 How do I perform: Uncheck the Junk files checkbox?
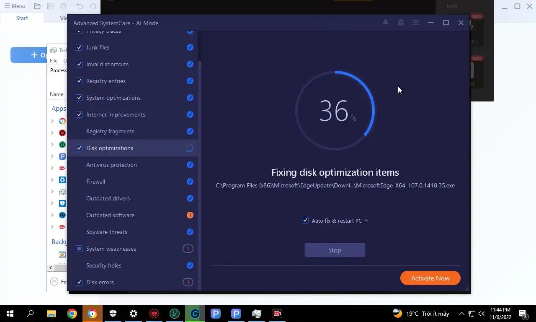(x=79, y=47)
